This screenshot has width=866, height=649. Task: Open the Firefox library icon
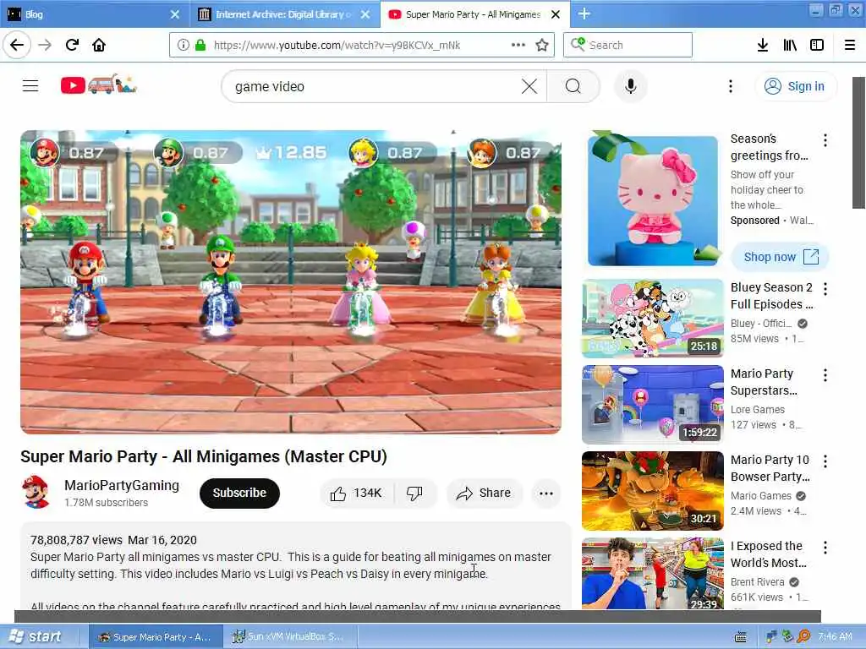pos(790,45)
